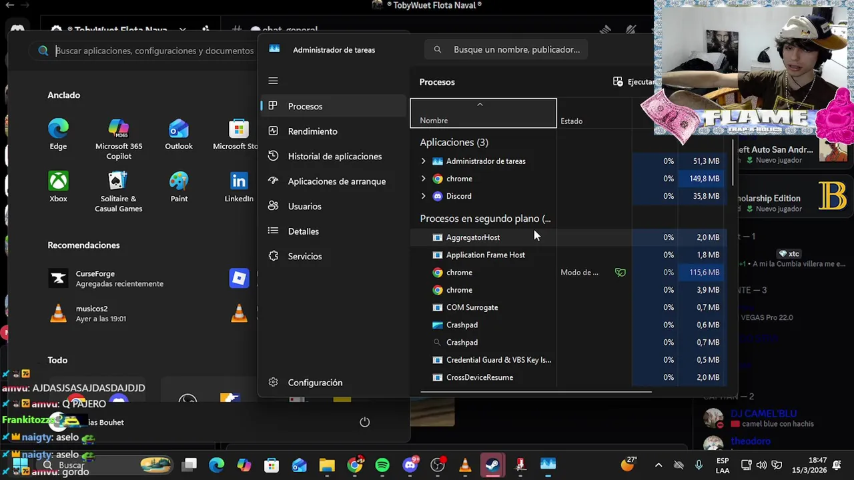Open LinkedIn pinned app
854x480 pixels.
pos(239,186)
